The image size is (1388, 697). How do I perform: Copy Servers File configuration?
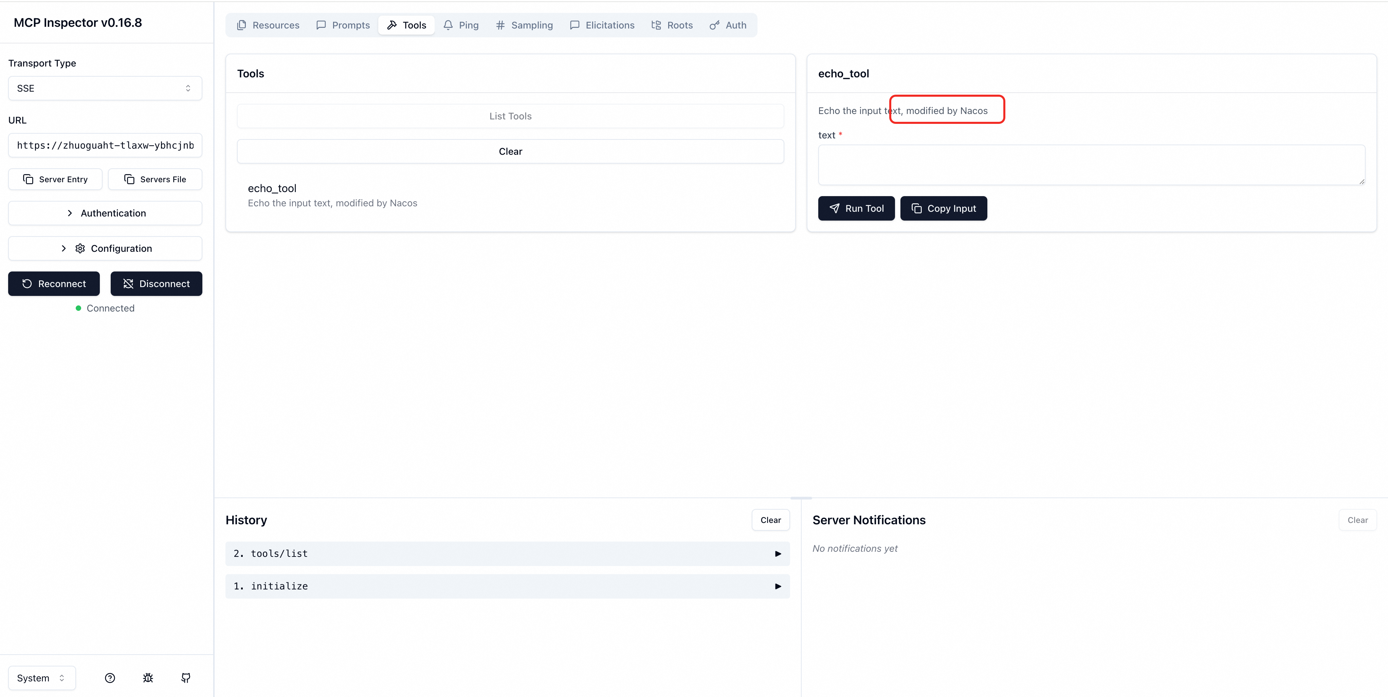click(155, 180)
